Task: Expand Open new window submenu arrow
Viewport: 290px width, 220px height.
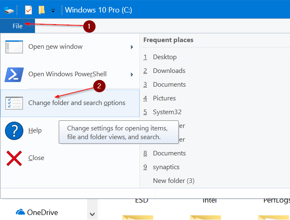Action: pos(132,47)
